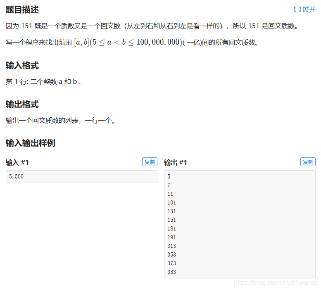
Task: Click output value 353
Action: coord(172,254)
